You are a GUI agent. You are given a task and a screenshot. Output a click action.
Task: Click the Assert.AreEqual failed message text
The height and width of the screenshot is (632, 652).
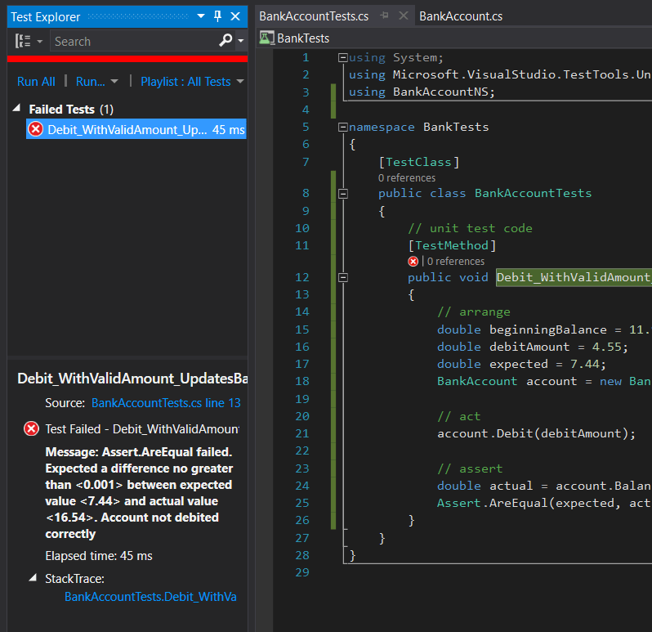click(139, 493)
